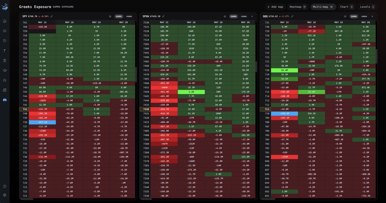Image resolution: width=386 pixels, height=203 pixels.
Task: Close the SPXW map panel
Action: point(252,16)
